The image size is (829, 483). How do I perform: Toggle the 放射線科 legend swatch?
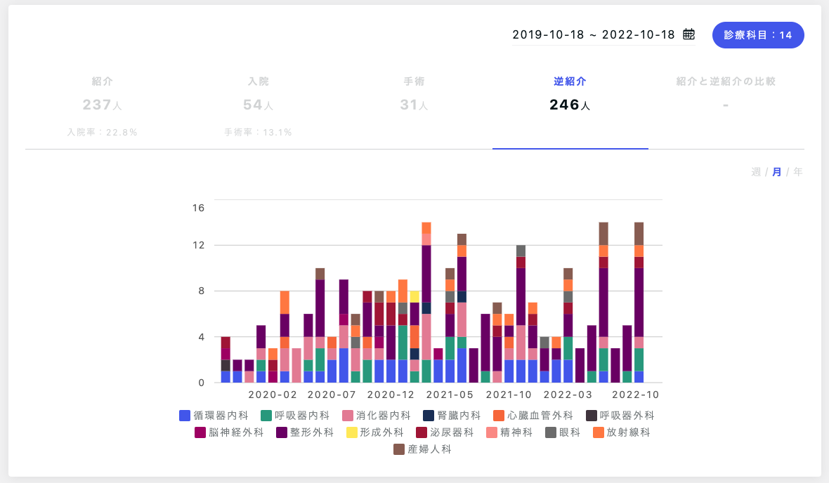click(x=598, y=432)
